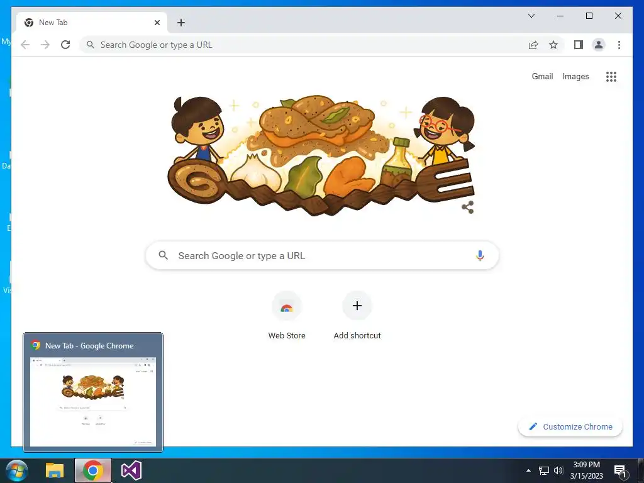Click Customize Chrome button
This screenshot has width=644, height=483.
570,427
